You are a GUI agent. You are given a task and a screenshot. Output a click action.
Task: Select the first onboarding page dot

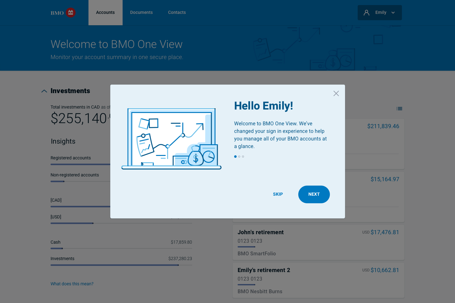[x=235, y=157]
